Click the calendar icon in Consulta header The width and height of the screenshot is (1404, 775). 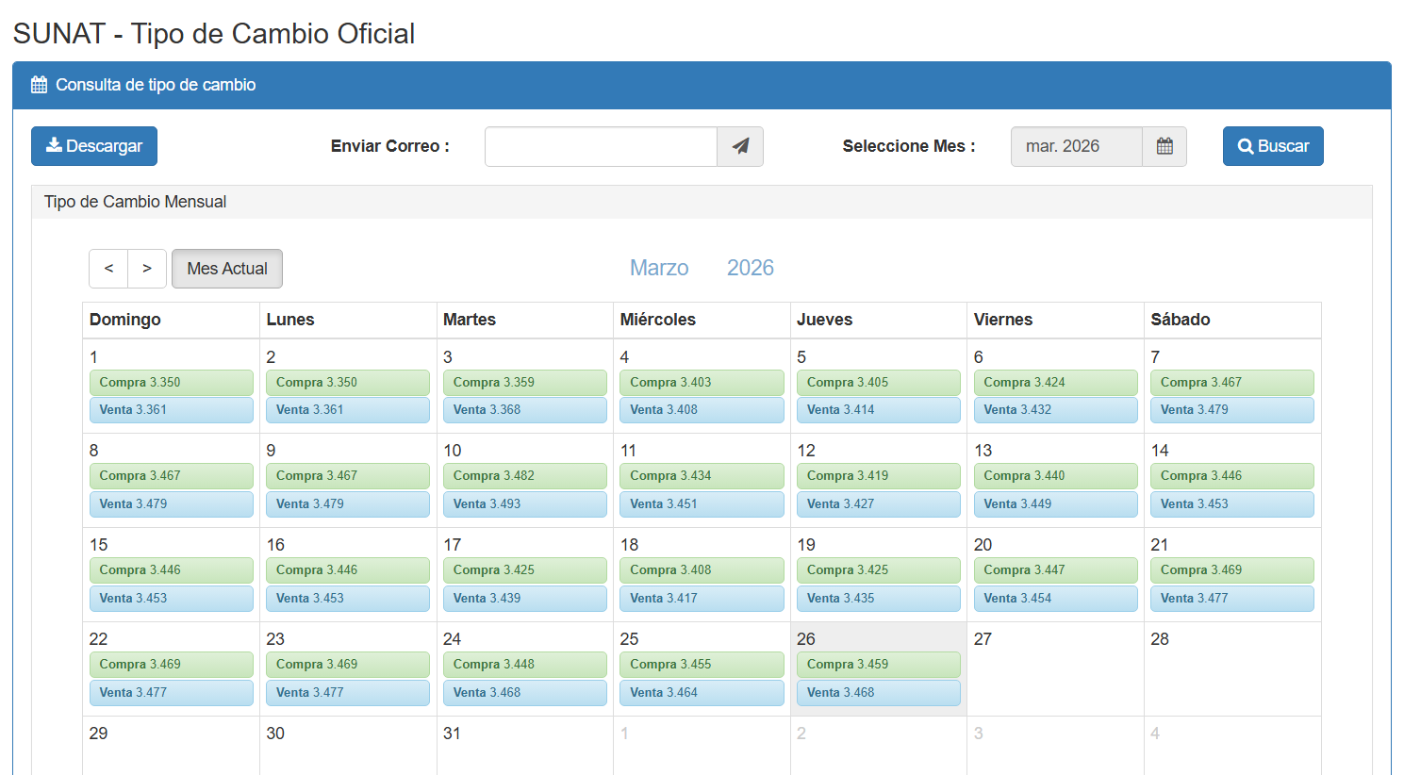(x=39, y=85)
